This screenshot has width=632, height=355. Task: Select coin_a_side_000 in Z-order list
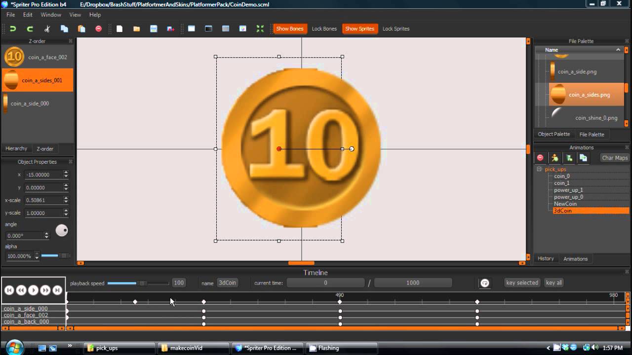[37, 104]
